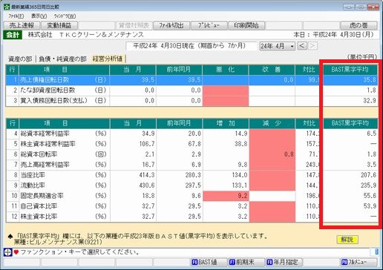Click the green 会計 label
The width and height of the screenshot is (383, 270).
[x=13, y=35]
